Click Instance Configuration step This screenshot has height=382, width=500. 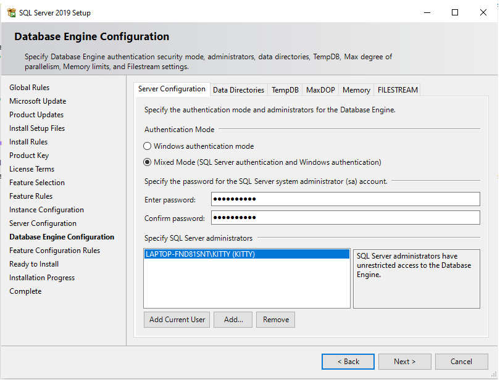click(x=46, y=210)
